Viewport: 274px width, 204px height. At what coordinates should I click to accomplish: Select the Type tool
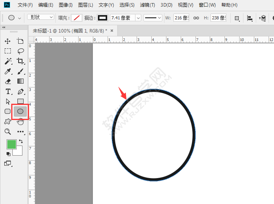pyautogui.click(x=8, y=91)
